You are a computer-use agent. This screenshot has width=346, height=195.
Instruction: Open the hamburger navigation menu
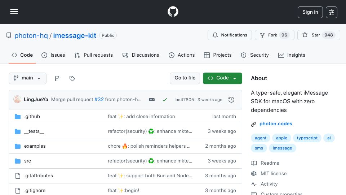point(14,12)
